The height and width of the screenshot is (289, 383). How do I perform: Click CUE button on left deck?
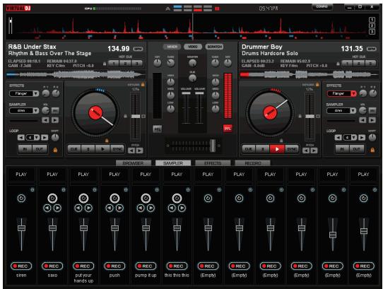(x=74, y=149)
